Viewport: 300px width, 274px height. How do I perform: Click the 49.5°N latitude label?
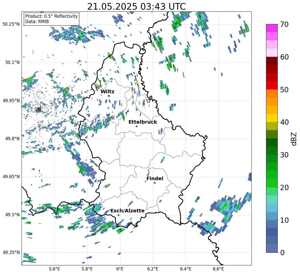tap(12, 215)
